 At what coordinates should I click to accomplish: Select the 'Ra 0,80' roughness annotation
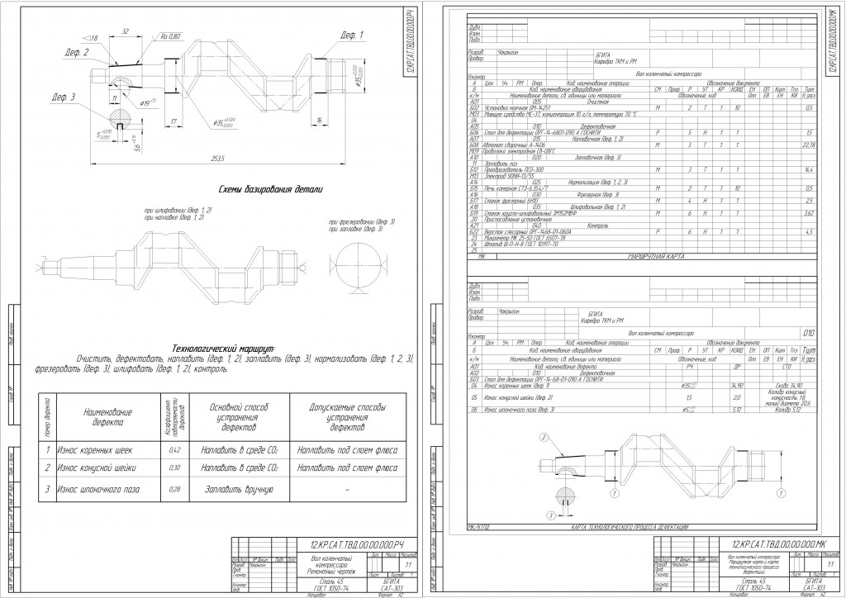(170, 36)
